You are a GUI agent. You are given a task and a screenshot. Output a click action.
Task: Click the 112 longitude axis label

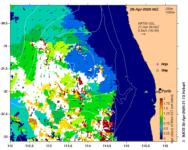click(x=10, y=146)
